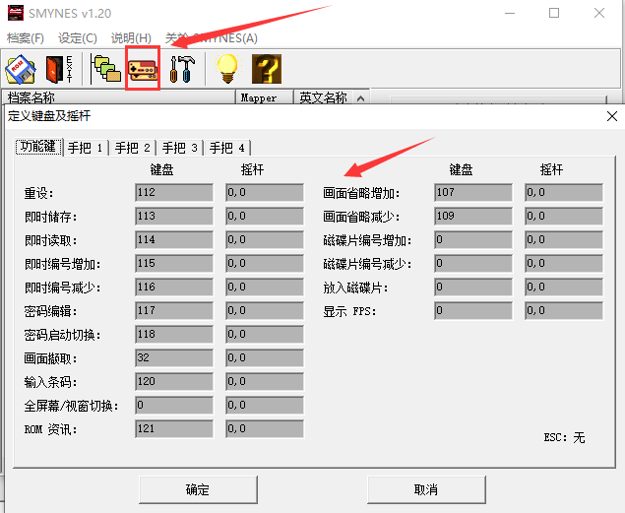Open the 档案(F) menu

point(26,38)
